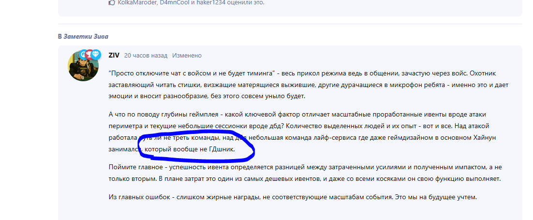Click the blue lock badge on avatar
The image size is (533, 220).
(x=84, y=54)
